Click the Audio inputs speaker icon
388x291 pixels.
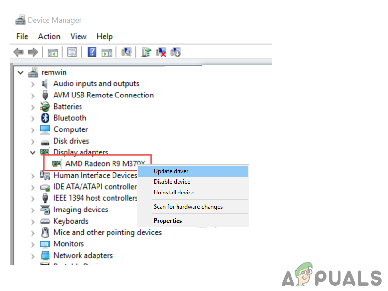tap(45, 84)
